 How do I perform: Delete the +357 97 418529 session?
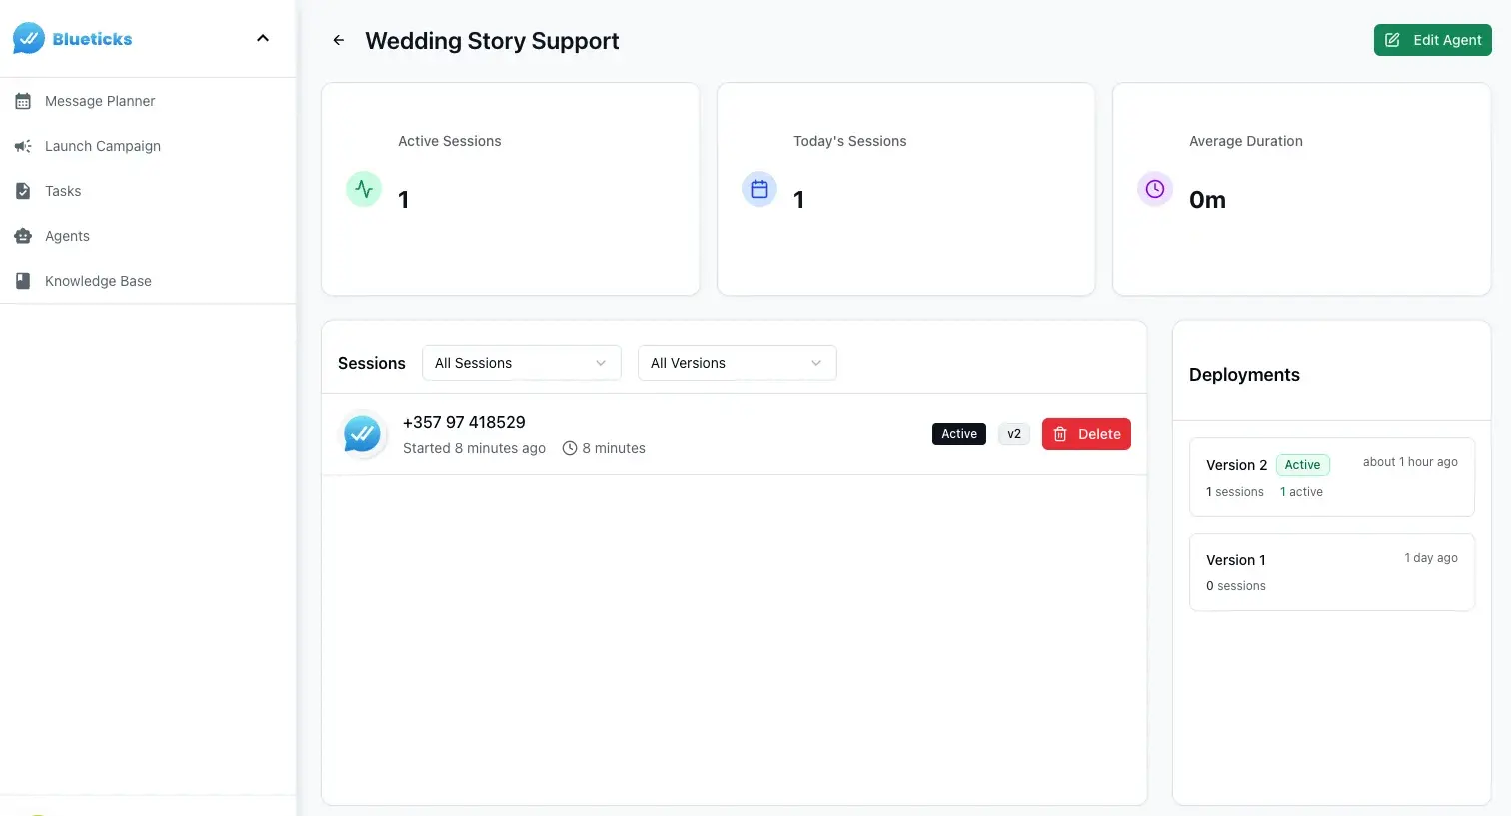coord(1086,434)
